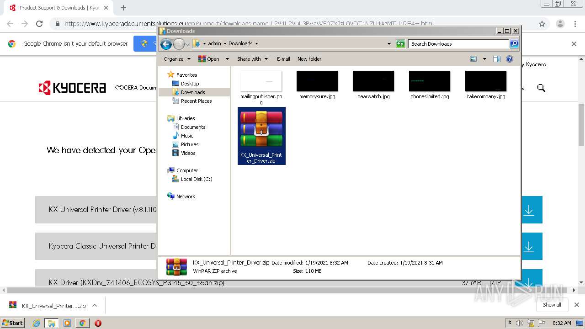
Task: Select the takecompany.jpg file thumbnail
Action: pyautogui.click(x=486, y=81)
